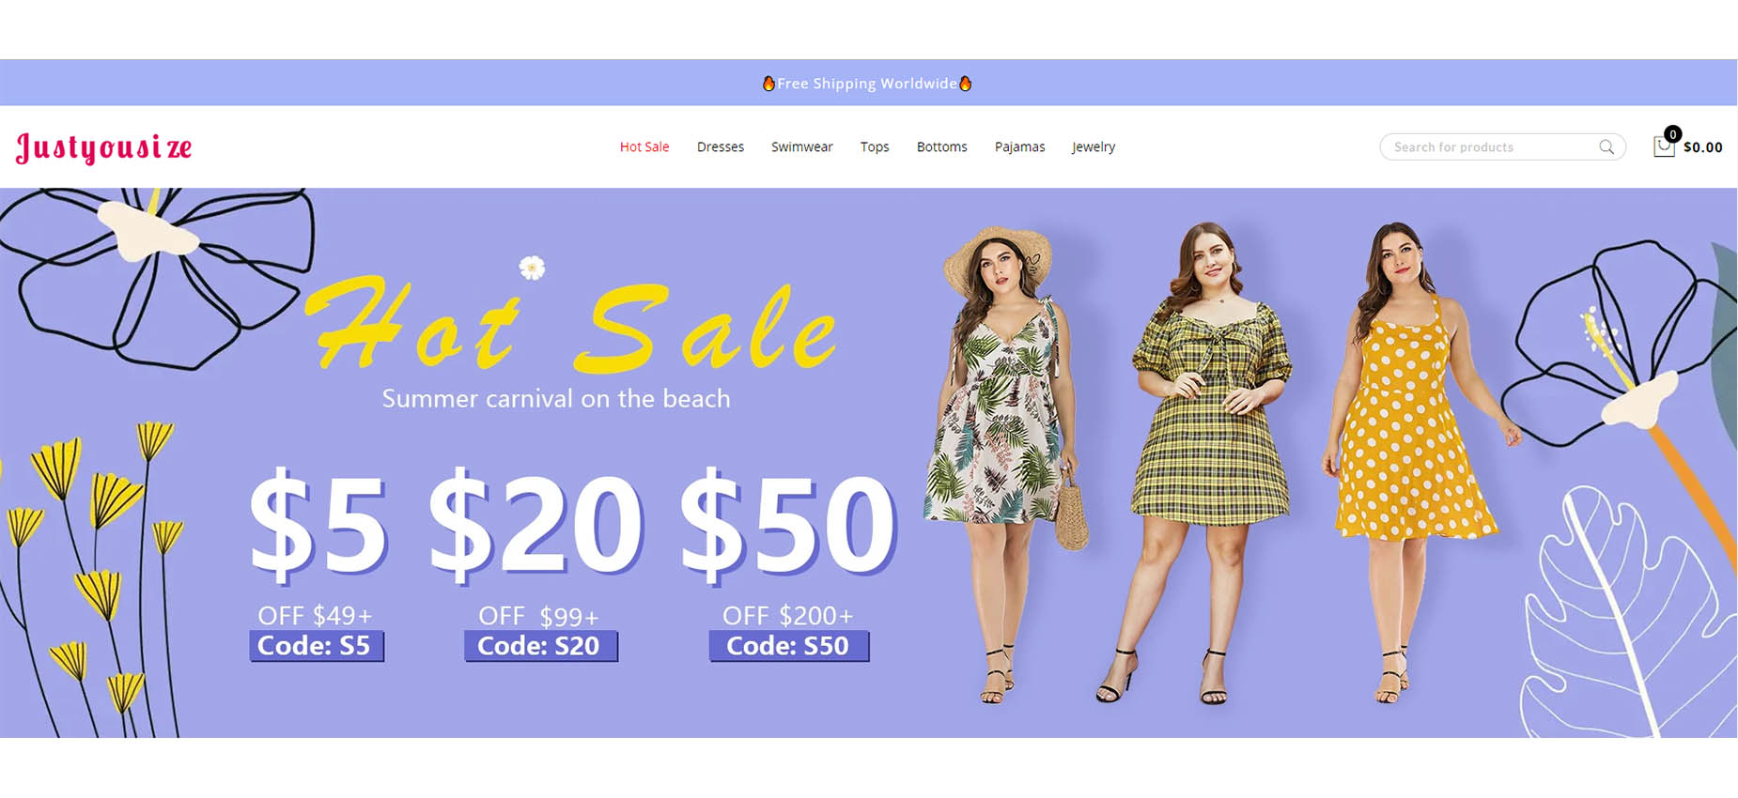Open the Hot Sale menu item
This screenshot has width=1738, height=798.
click(644, 146)
